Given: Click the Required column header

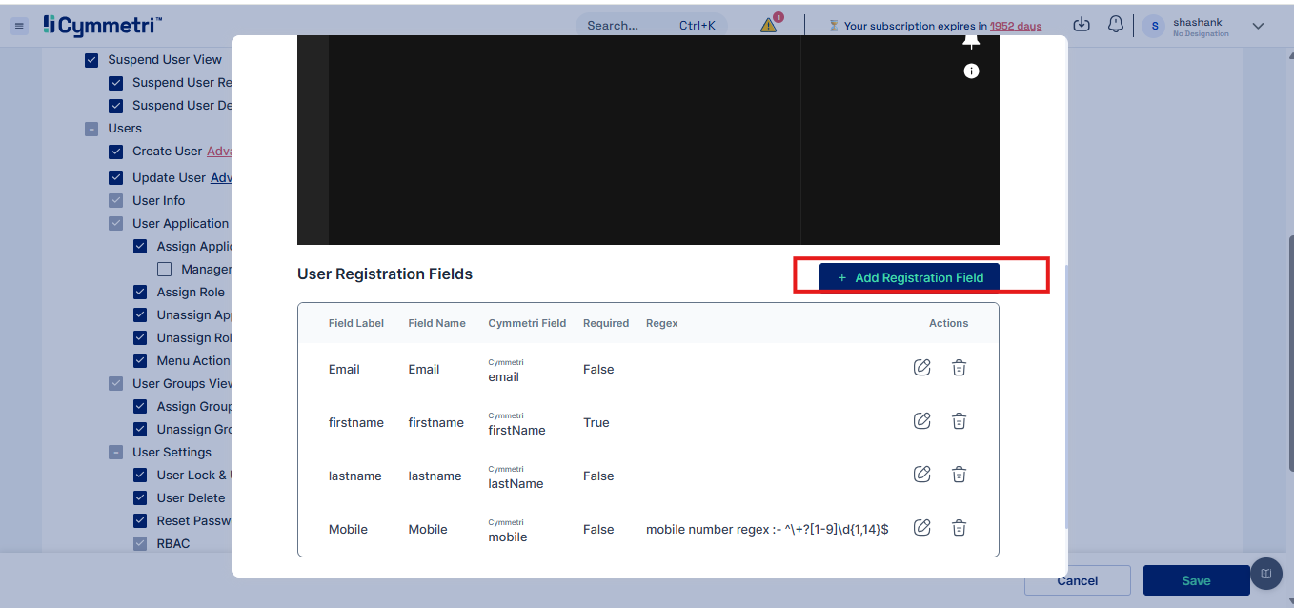Looking at the screenshot, I should [606, 323].
